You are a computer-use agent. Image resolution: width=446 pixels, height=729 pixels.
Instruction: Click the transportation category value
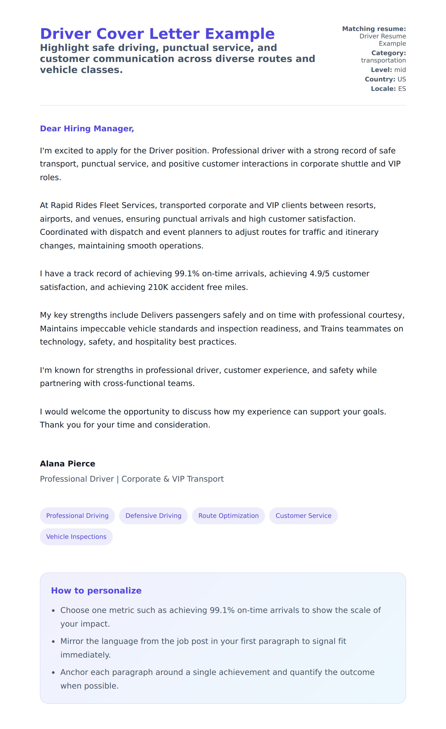(383, 60)
